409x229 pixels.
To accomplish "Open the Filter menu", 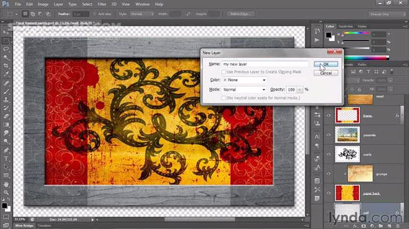I will (x=102, y=4).
